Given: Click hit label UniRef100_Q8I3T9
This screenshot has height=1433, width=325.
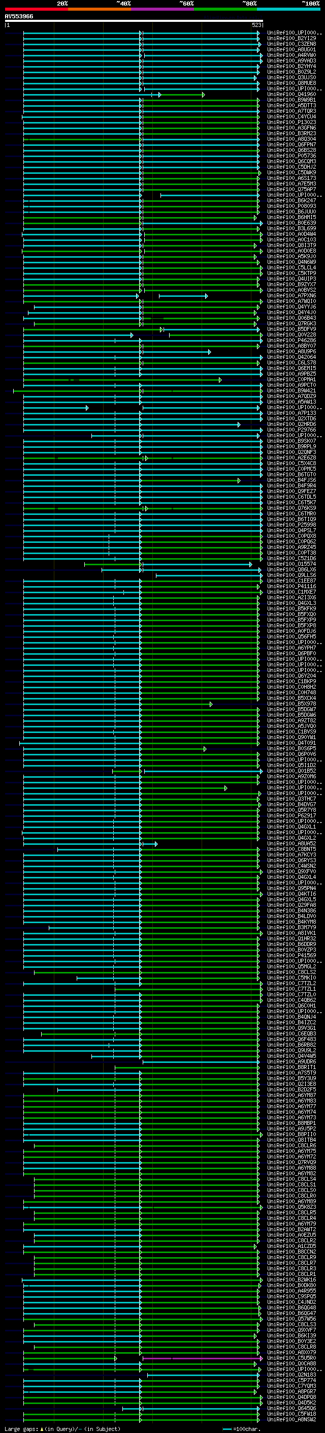Looking at the screenshot, I should (291, 246).
